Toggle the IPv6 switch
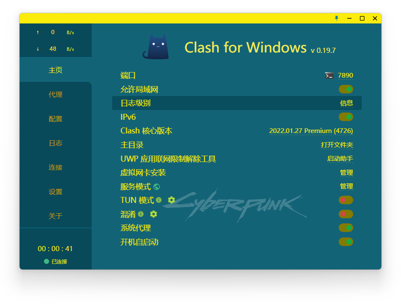This screenshot has width=401, height=304. click(x=346, y=117)
